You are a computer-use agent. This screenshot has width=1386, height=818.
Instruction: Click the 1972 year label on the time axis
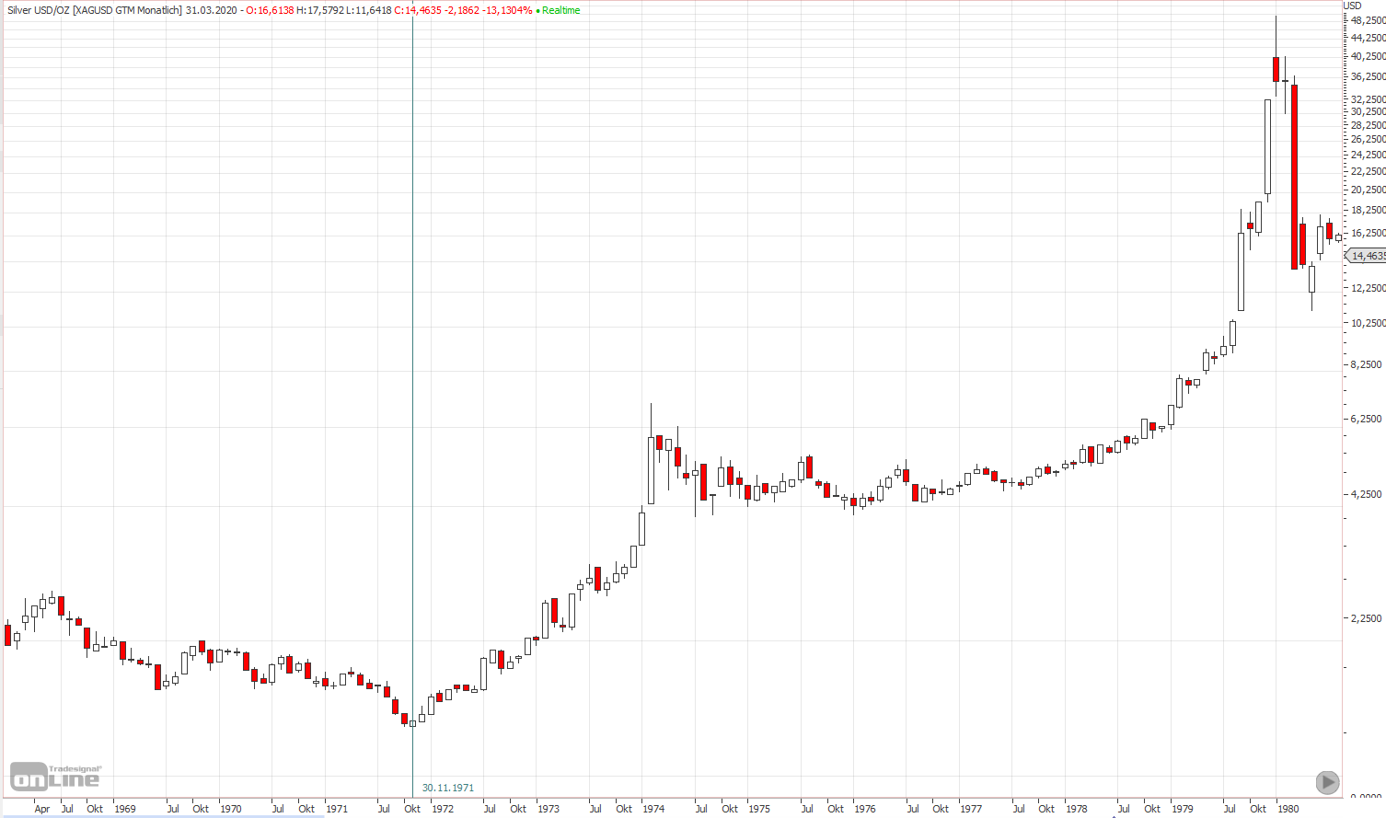[x=443, y=809]
